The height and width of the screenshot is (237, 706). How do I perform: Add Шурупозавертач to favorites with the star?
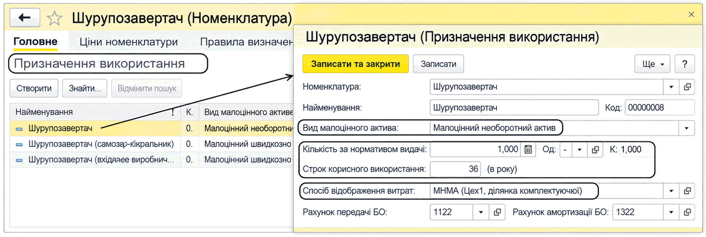coord(55,18)
